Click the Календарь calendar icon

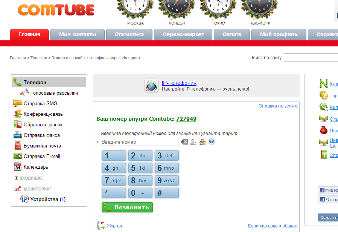pyautogui.click(x=17, y=166)
